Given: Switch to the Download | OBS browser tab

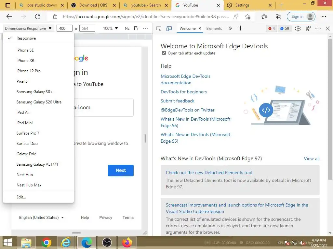Looking at the screenshot, I should (x=93, y=5).
